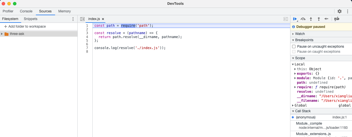Viewport: 352px width, 137px height.
Task: Click line number 4 gutter
Action: (x=87, y=37)
